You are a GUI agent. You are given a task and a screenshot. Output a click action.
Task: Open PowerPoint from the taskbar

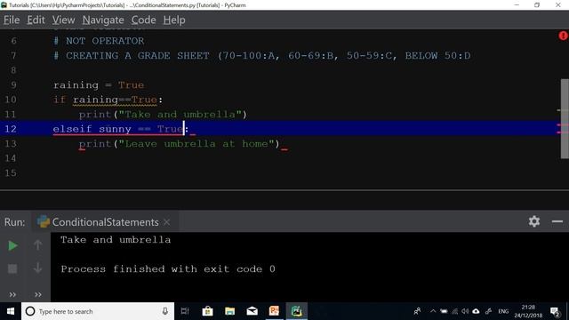[275, 311]
